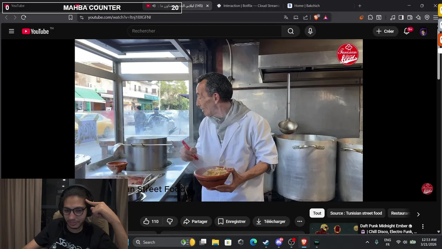Open the extensions puzzle icon
This screenshot has height=249, width=442.
(370, 17)
